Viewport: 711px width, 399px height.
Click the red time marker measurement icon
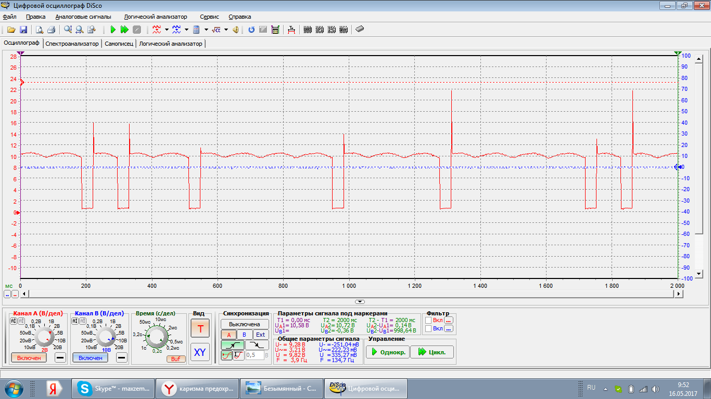click(291, 30)
